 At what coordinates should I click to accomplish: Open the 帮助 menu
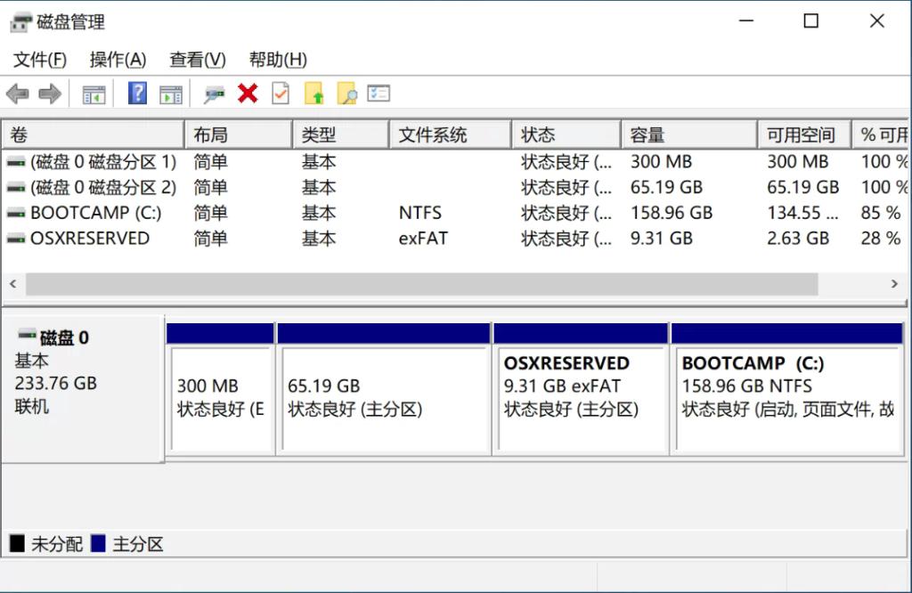click(276, 60)
